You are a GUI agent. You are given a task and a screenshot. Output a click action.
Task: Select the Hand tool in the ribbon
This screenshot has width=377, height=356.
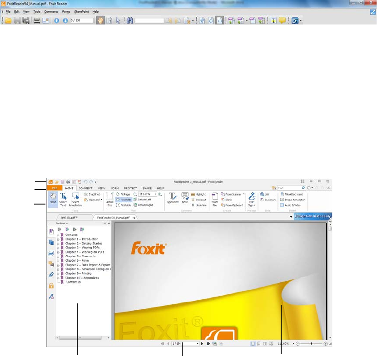53,199
